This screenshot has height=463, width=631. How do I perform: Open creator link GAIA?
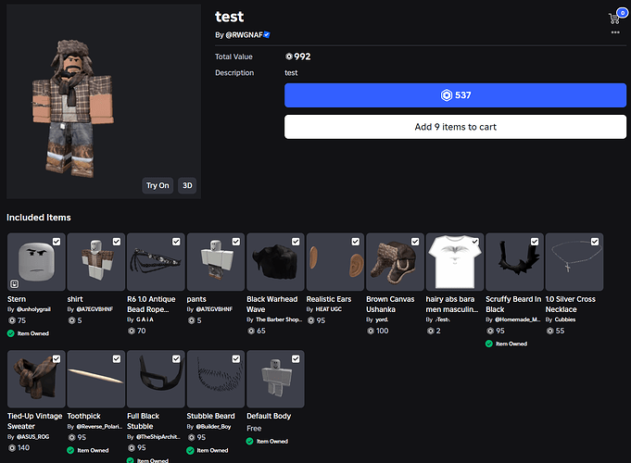click(145, 319)
